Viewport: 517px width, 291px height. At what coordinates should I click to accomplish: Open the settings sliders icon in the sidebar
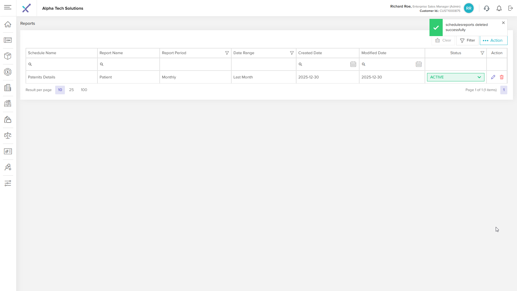pos(8,183)
